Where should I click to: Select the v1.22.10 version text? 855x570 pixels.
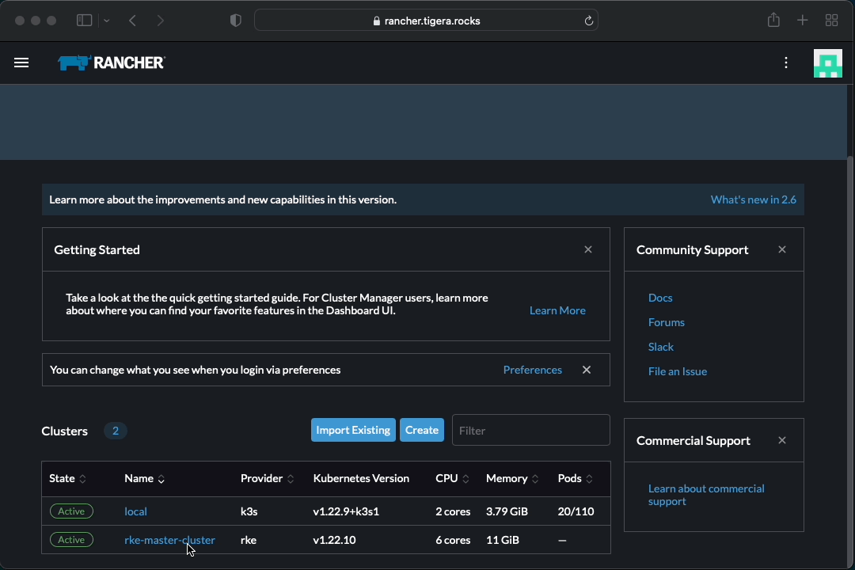[334, 540]
